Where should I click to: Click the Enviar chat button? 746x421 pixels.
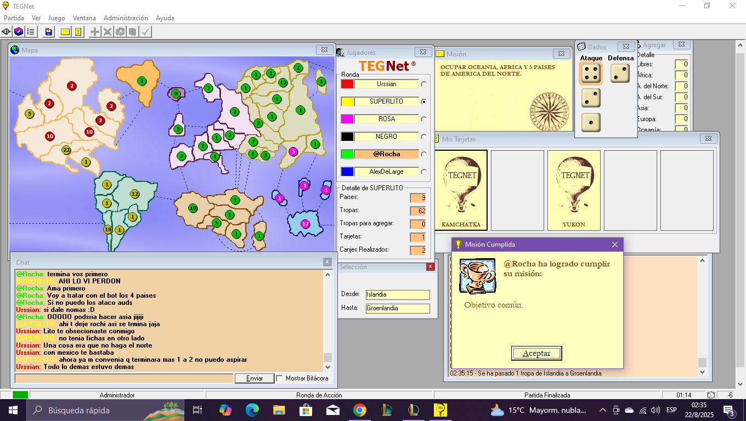click(x=255, y=378)
